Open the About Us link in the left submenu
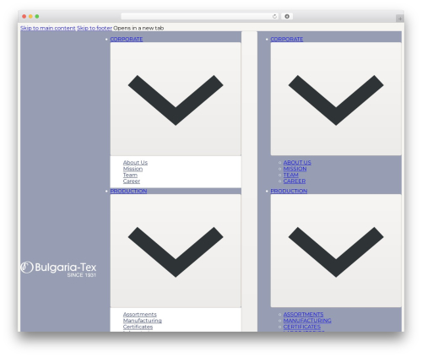This screenshot has height=357, width=422. coord(135,163)
